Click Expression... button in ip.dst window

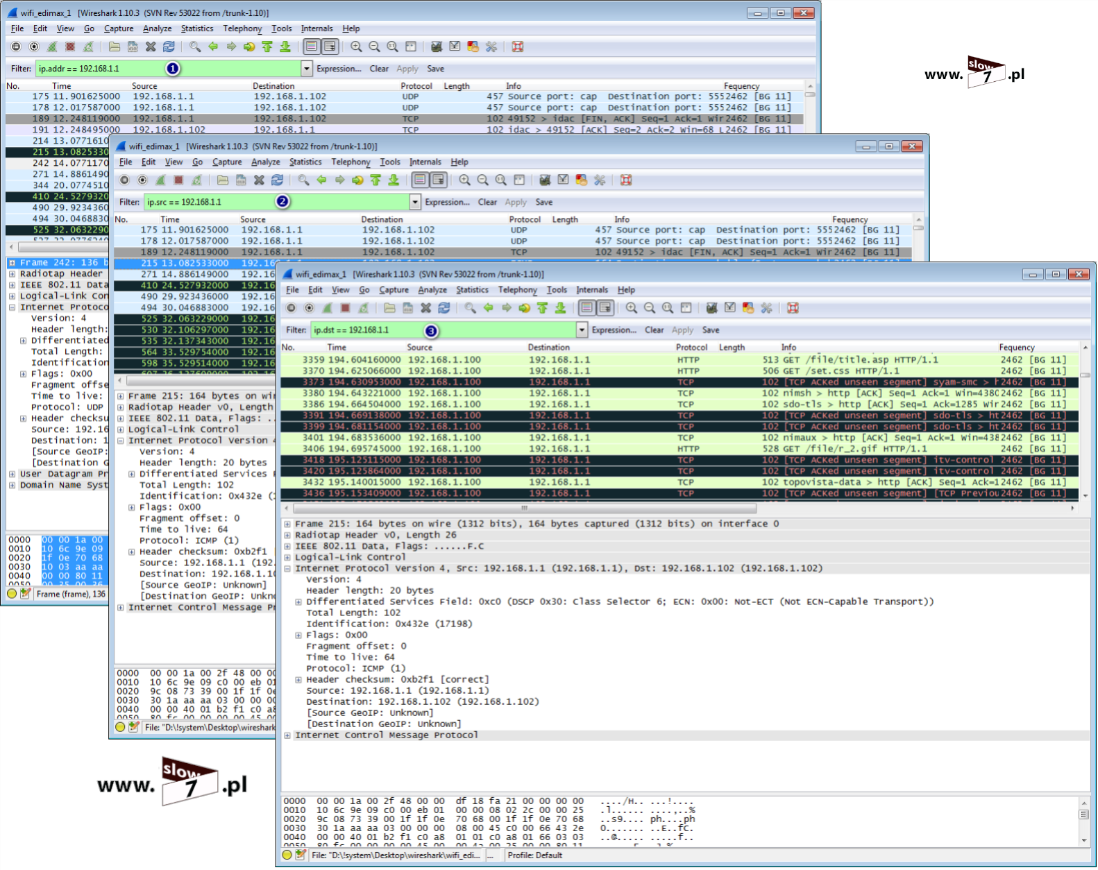(x=614, y=330)
